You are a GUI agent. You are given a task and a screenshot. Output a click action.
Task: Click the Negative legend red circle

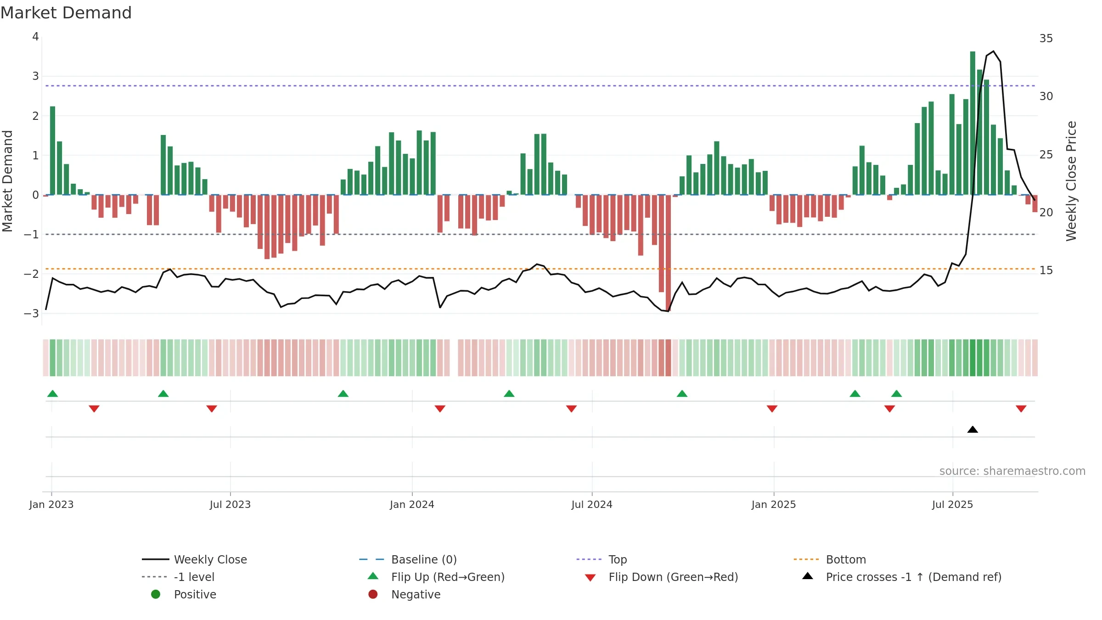[373, 594]
